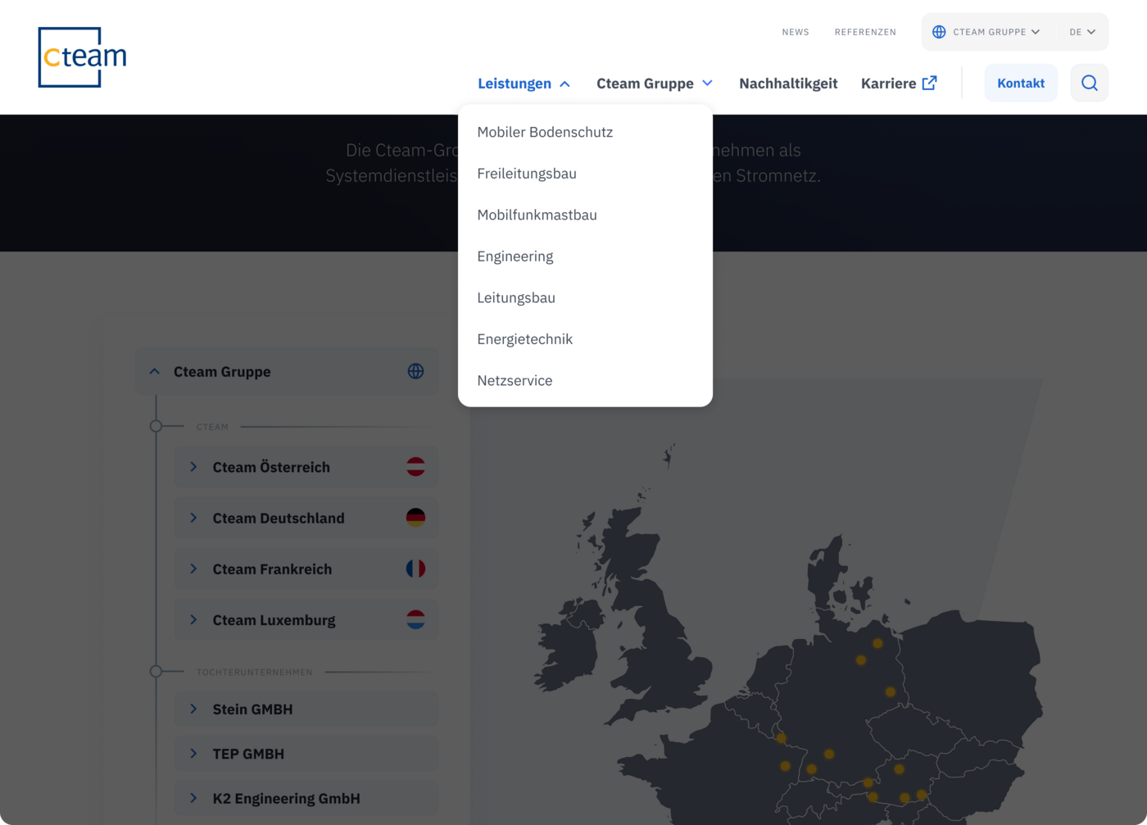Screen dimensions: 1147x825
Task: Click the Germany flag icon
Action: click(415, 518)
